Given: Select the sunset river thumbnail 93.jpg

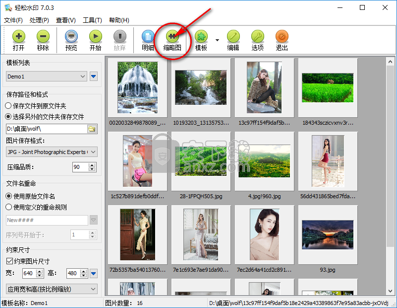Looking at the screenshot, I should coord(328,234).
